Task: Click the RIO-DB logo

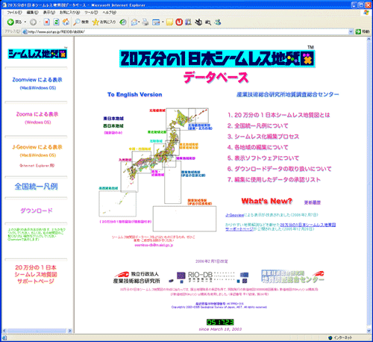Action: point(208,277)
